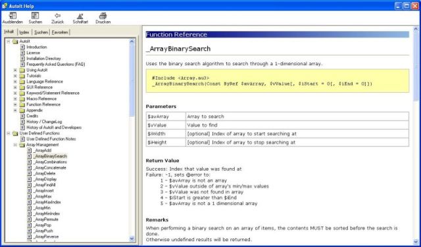The image size is (421, 247).
Task: Open the Installation Directory page icon
Action: [x=22, y=59]
